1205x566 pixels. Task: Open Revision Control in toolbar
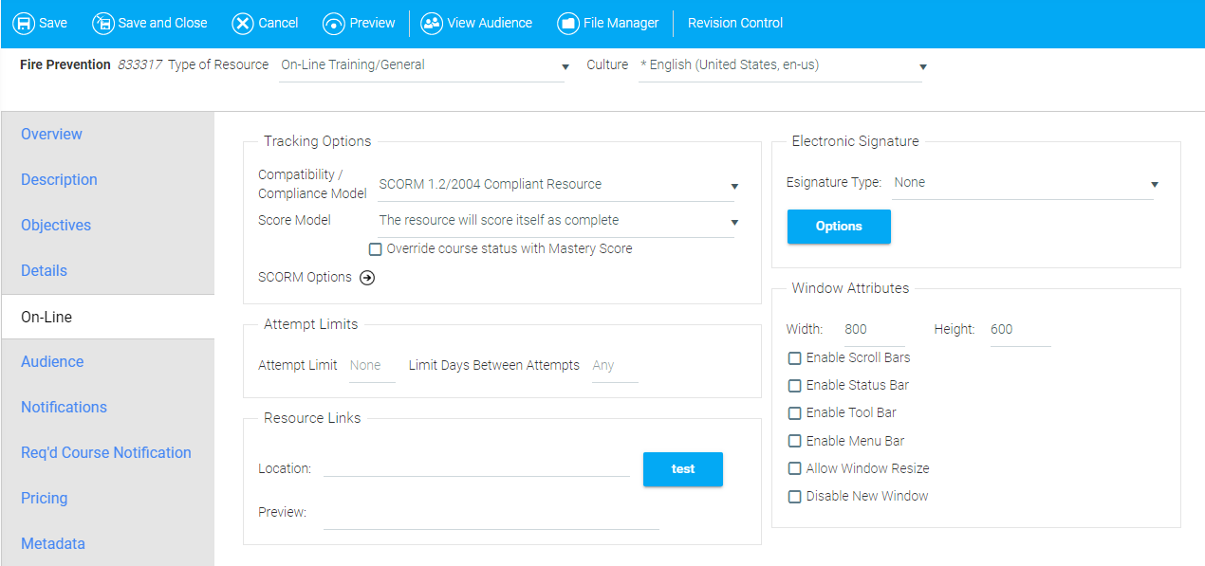pos(735,23)
